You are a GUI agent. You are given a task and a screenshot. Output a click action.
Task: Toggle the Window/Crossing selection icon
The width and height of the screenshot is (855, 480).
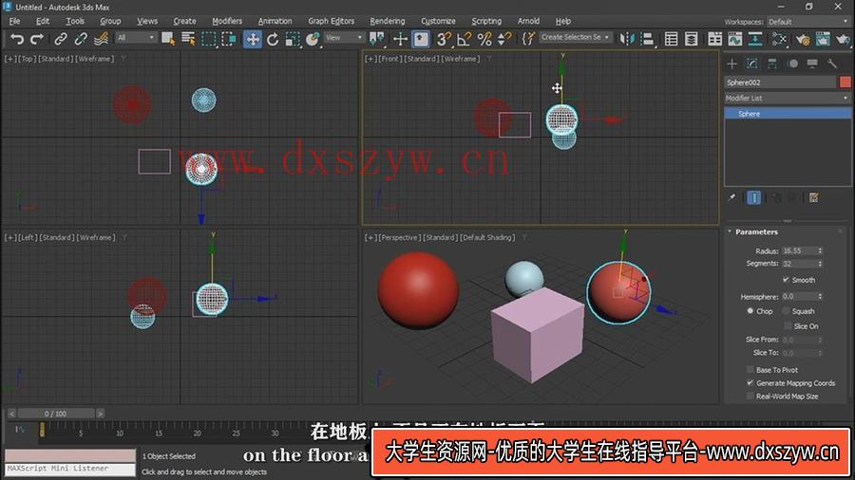coord(229,39)
